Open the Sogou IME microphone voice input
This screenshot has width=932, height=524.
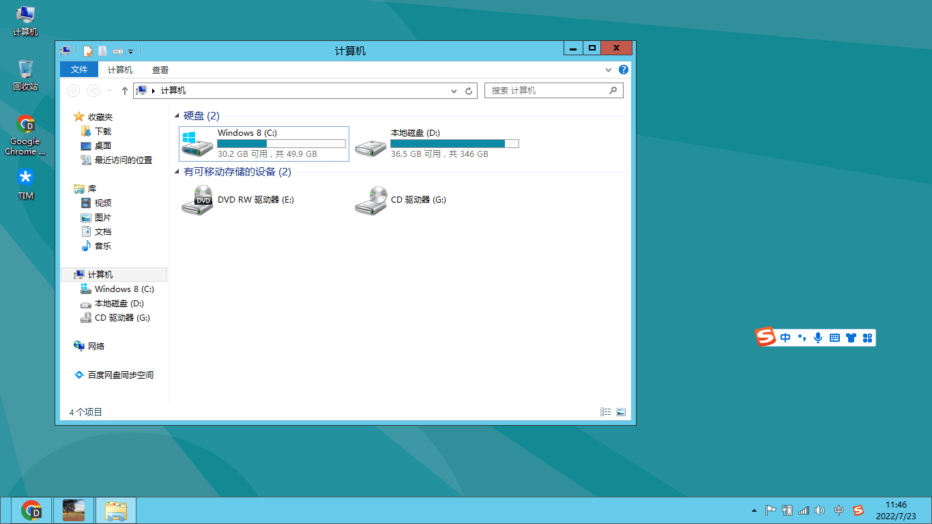point(818,337)
